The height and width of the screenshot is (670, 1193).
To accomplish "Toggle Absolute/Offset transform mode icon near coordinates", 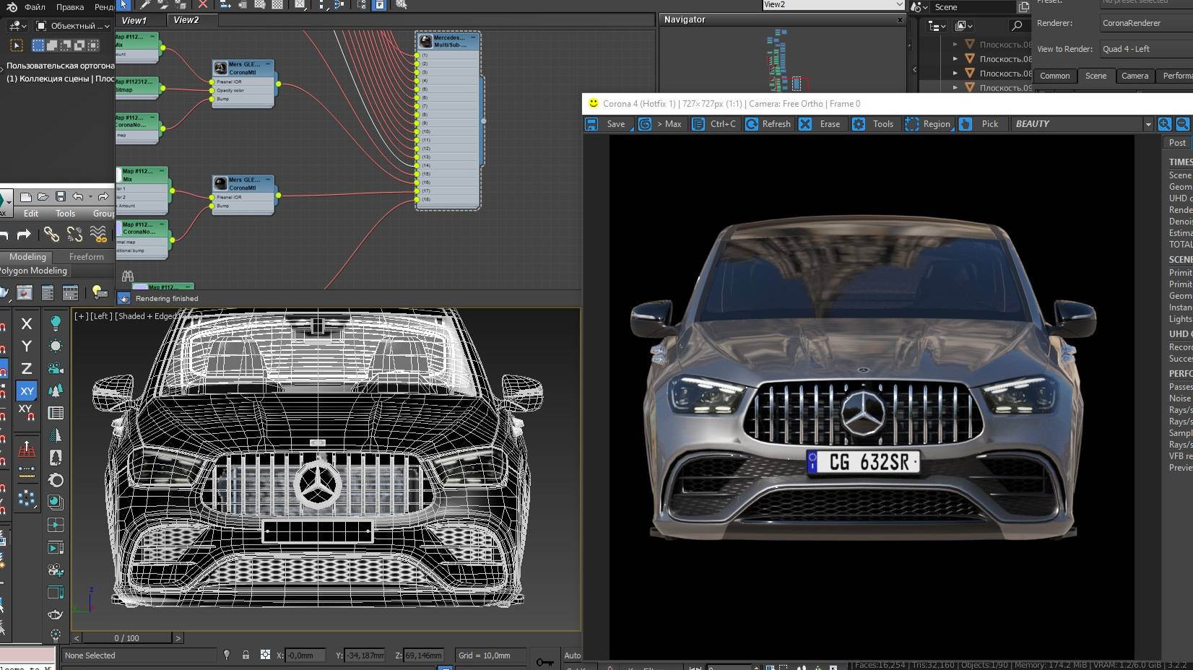I will pos(266,656).
